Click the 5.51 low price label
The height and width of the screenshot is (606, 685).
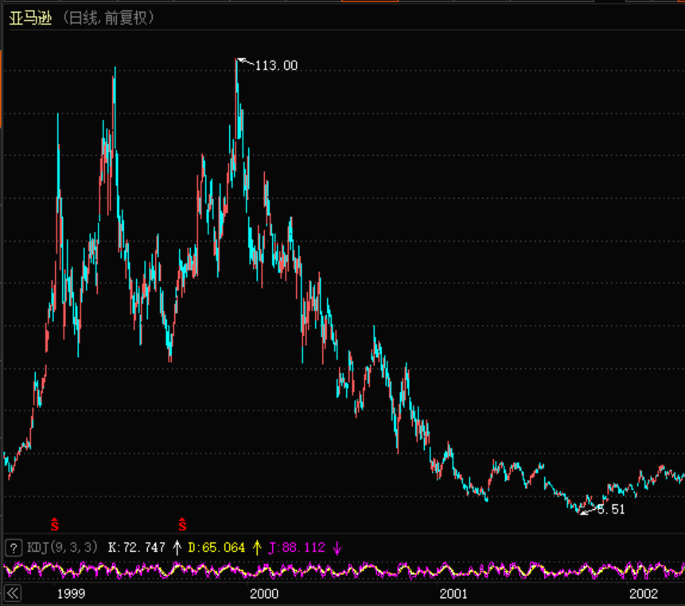coord(611,509)
